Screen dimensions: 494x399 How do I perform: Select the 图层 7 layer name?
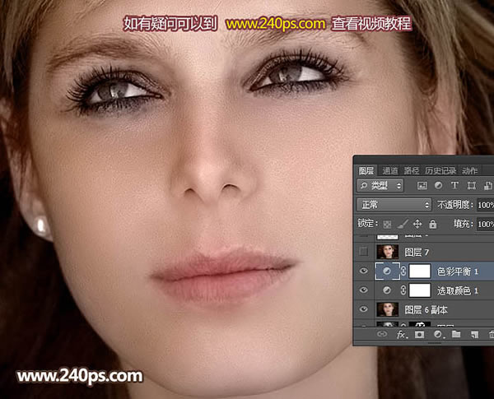tap(417, 253)
